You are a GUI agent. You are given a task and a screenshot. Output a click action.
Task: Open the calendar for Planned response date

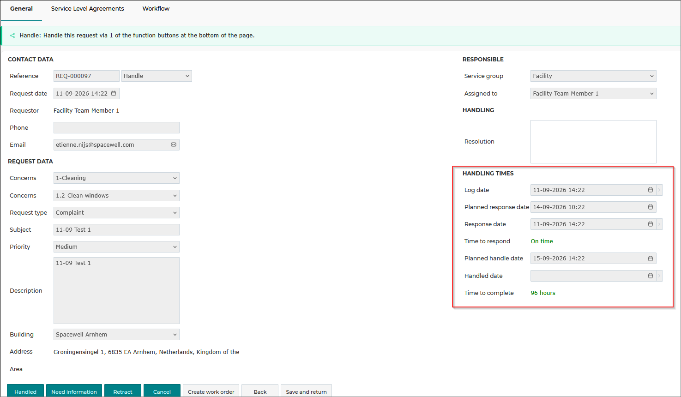tap(651, 207)
